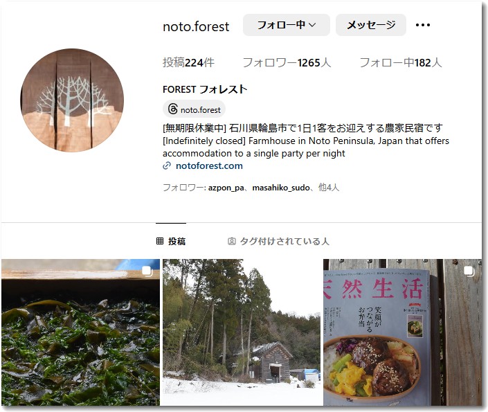488x412 pixels.
Task: Expand the フォロー中 dropdown button
Action: click(x=287, y=25)
